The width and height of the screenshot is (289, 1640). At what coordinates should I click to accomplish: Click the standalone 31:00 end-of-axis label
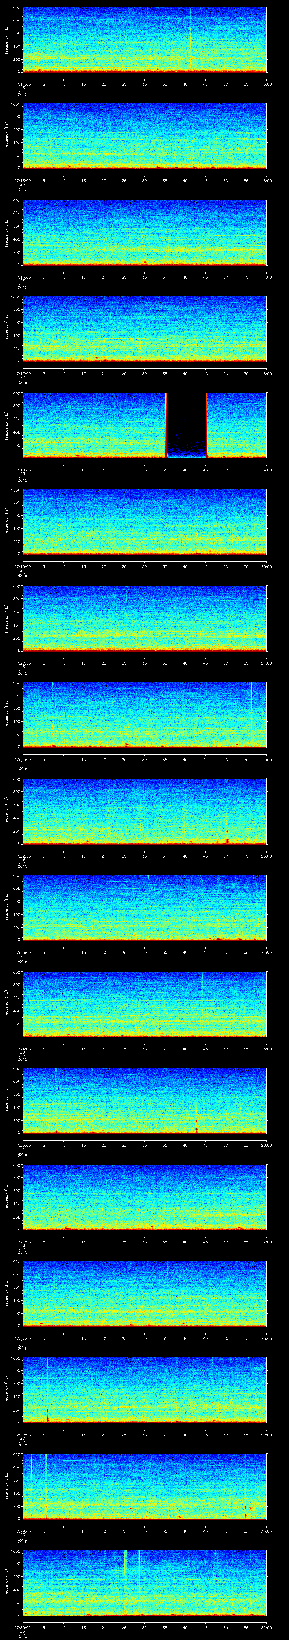266,1627
